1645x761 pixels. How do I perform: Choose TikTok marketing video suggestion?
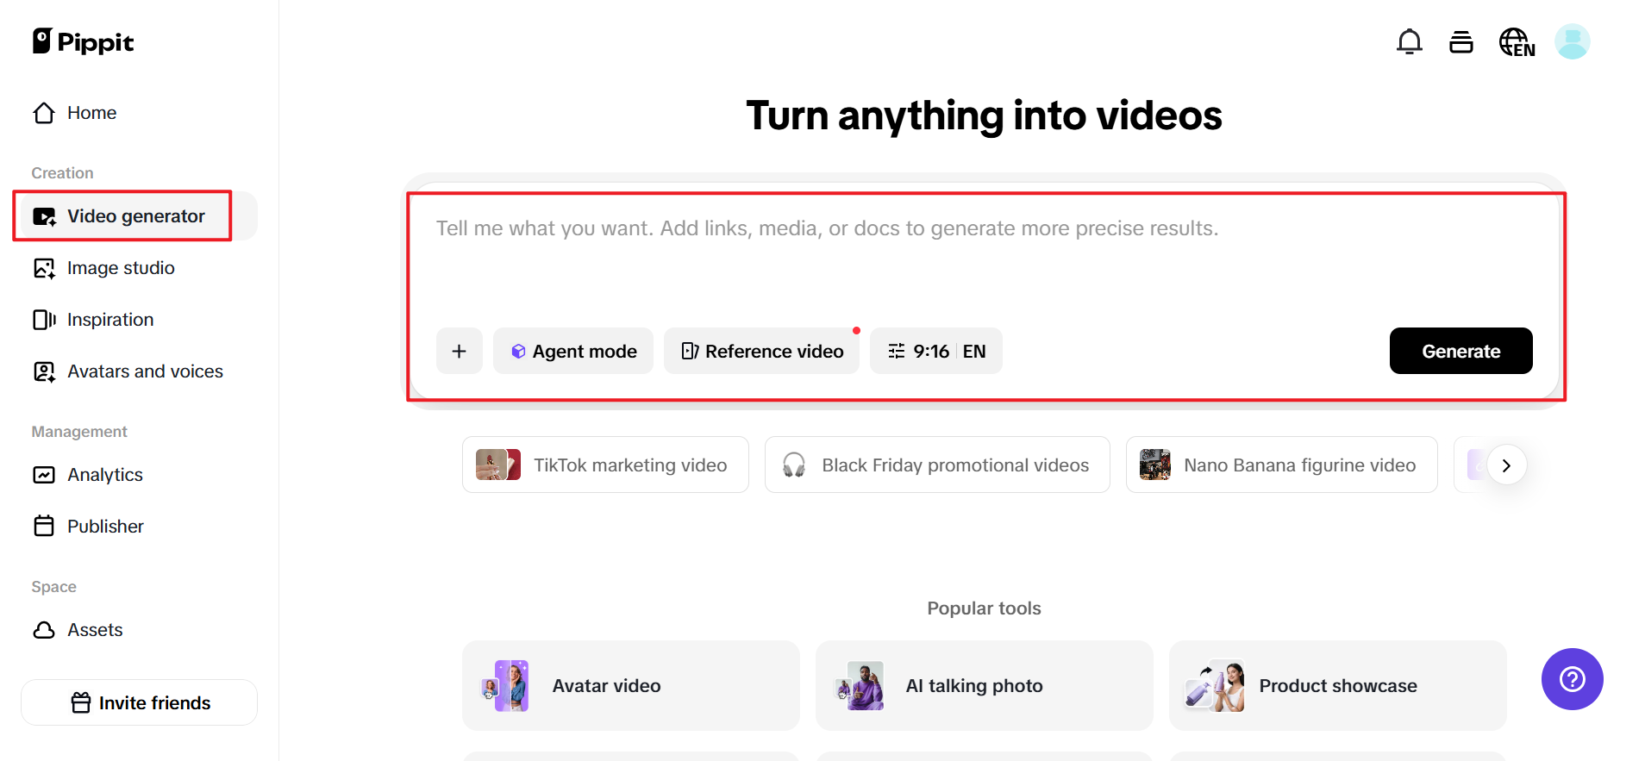point(605,465)
